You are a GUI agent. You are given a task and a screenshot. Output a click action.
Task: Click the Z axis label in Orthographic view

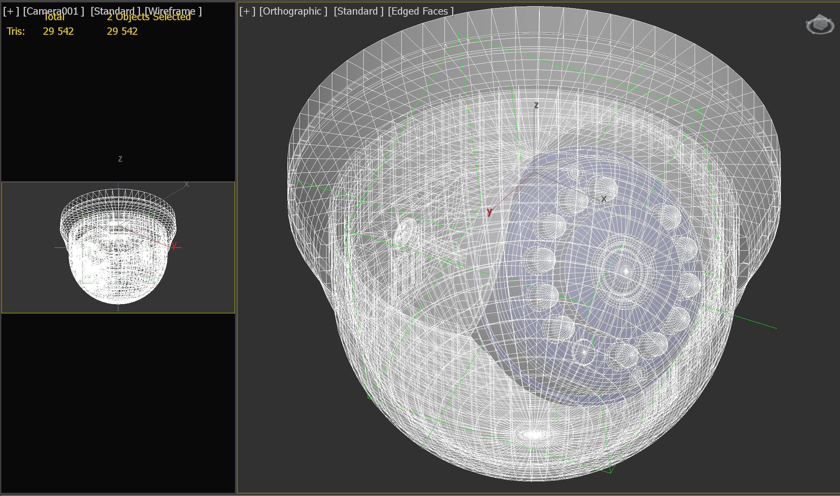coord(536,105)
